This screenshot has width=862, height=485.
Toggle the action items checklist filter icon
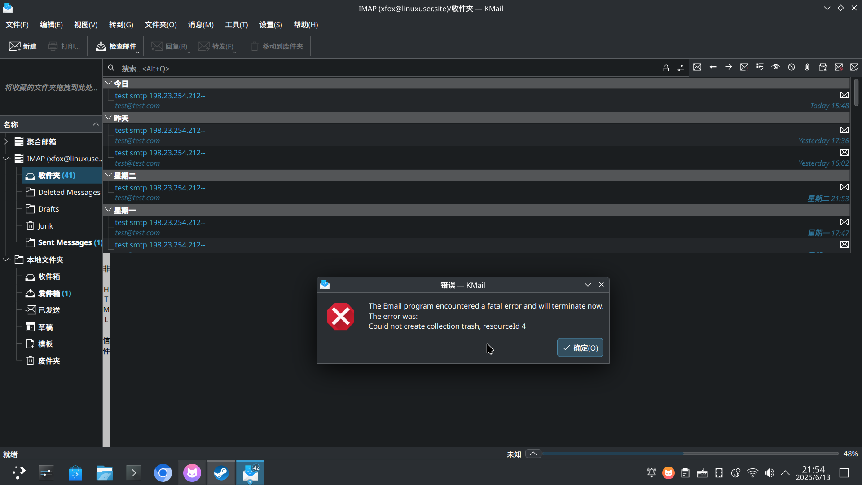(760, 67)
